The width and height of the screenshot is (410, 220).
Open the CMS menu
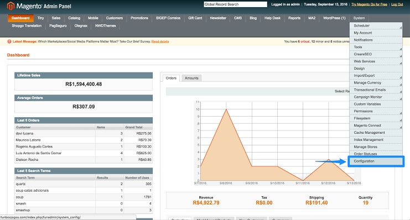click(238, 18)
